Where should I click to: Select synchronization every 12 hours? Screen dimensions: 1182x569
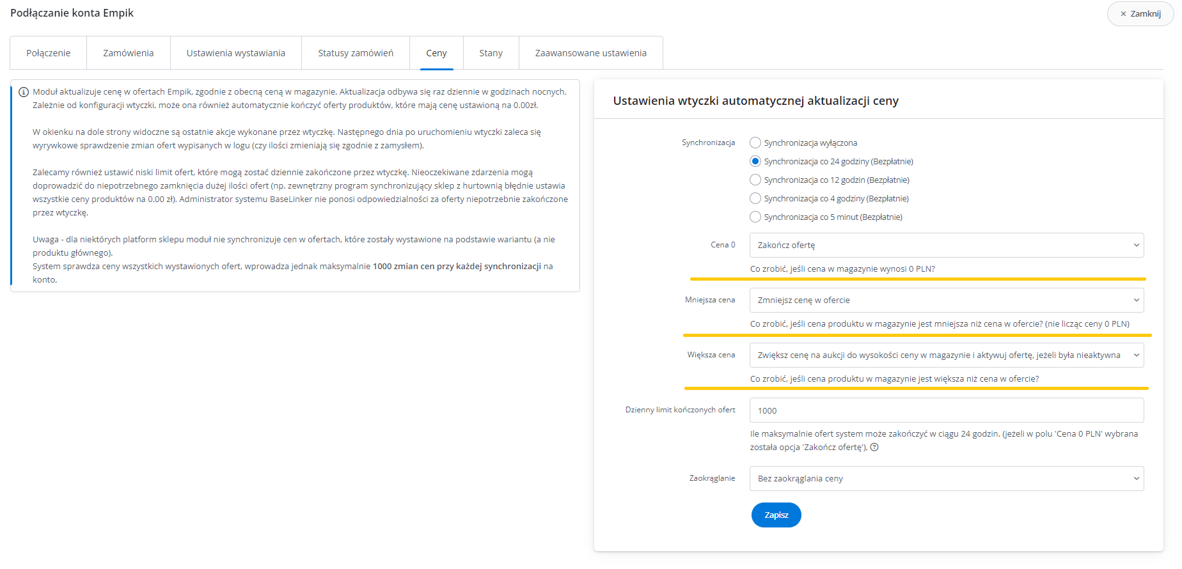pyautogui.click(x=755, y=180)
